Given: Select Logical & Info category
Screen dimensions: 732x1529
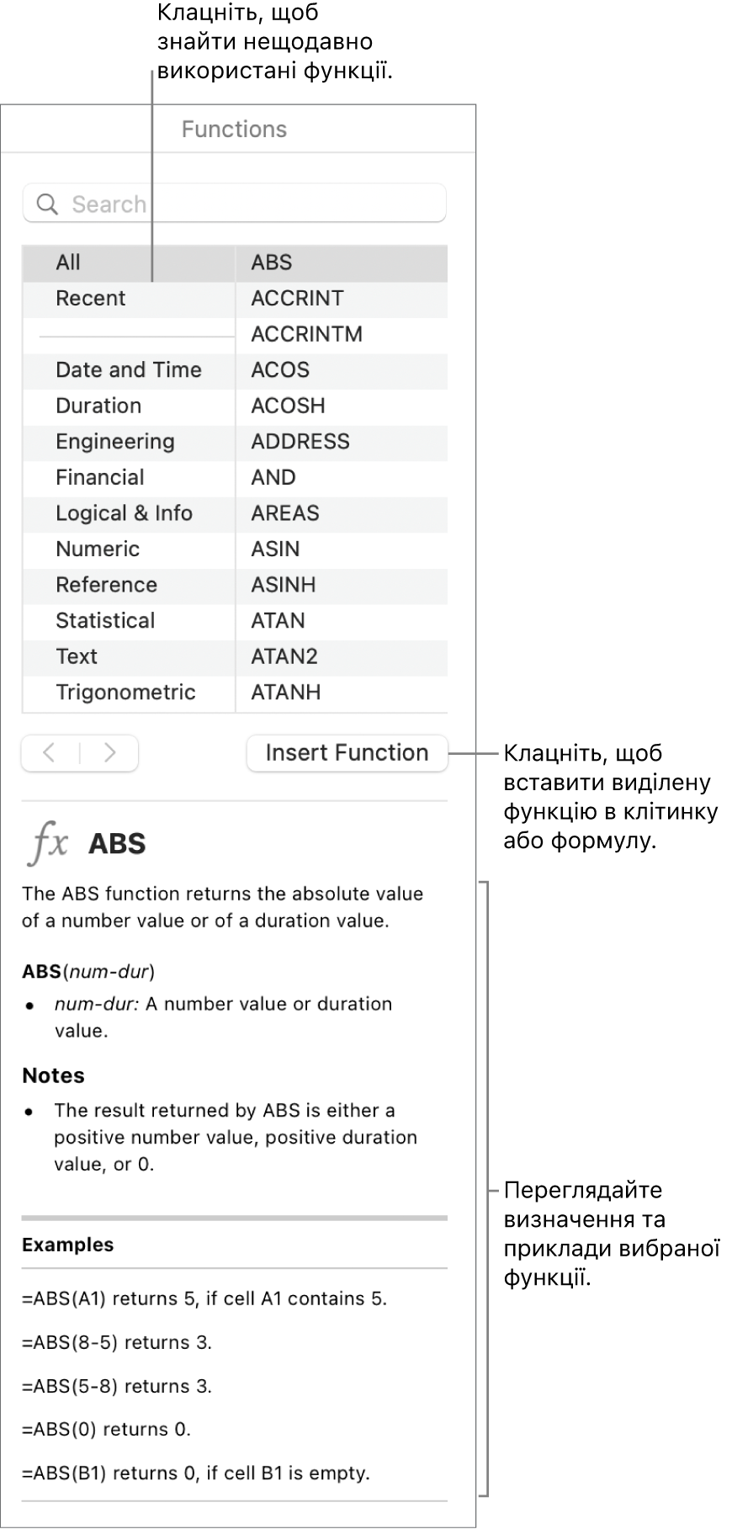Looking at the screenshot, I should [x=124, y=513].
